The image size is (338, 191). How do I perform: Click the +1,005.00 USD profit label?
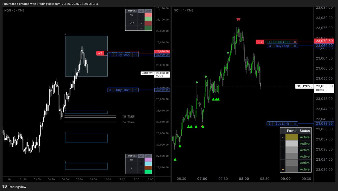278,42
